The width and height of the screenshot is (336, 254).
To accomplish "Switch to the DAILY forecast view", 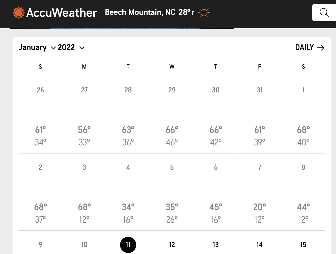I will coord(304,47).
